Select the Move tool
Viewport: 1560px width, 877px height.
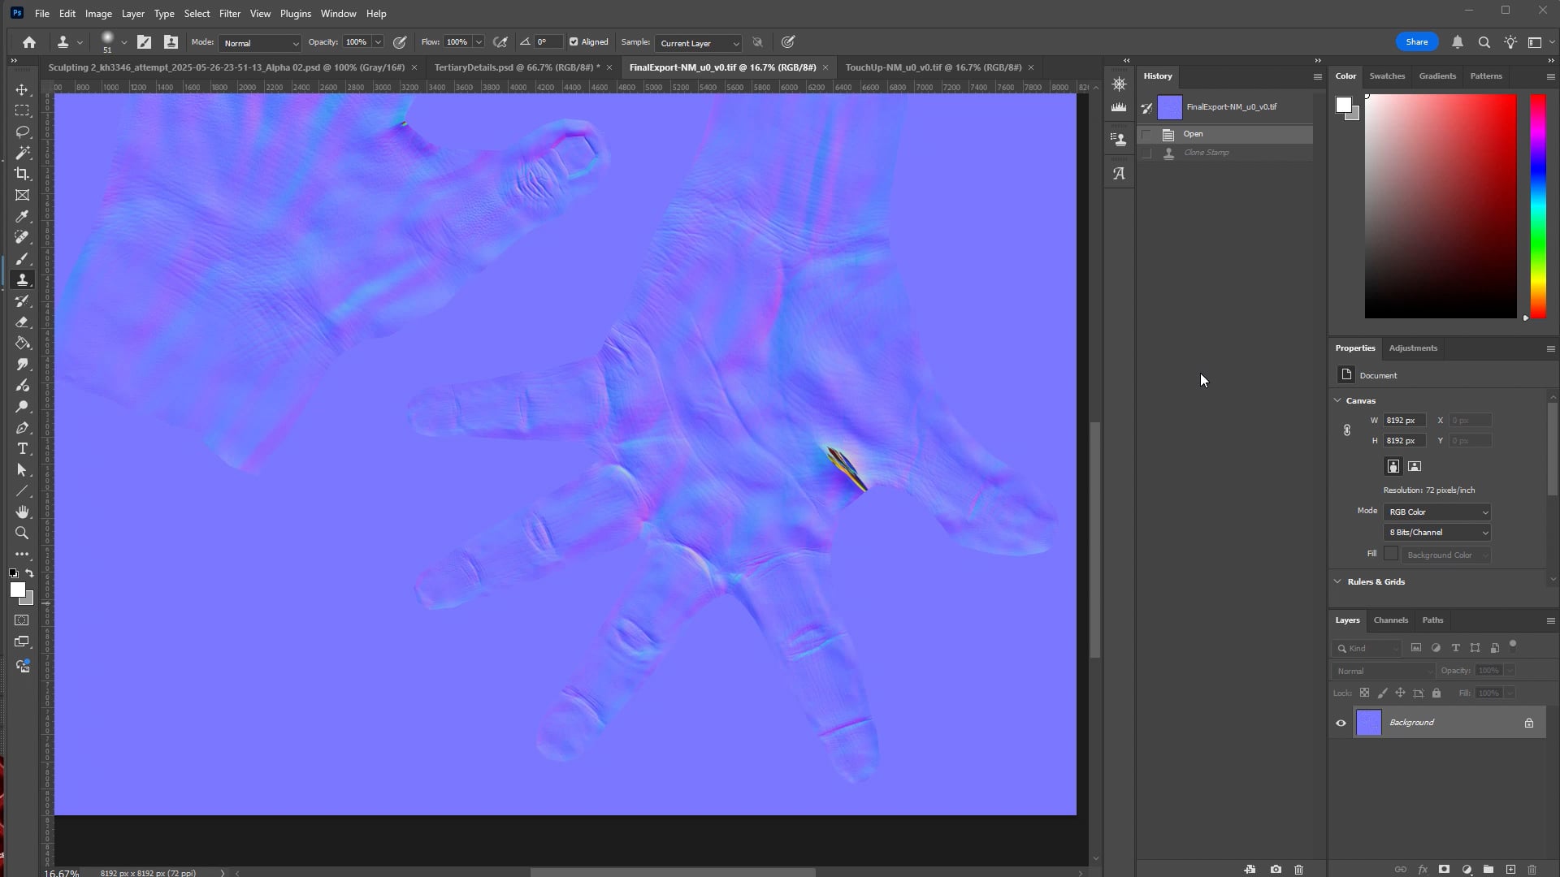(x=22, y=90)
